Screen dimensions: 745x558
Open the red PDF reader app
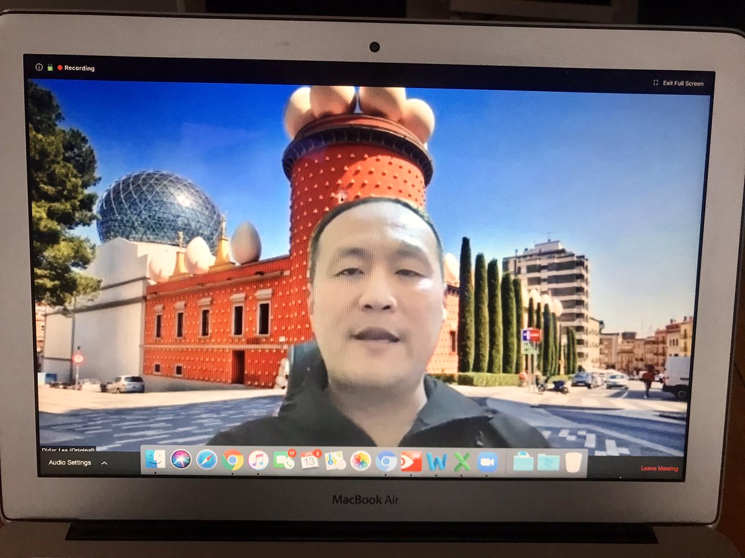(x=411, y=461)
